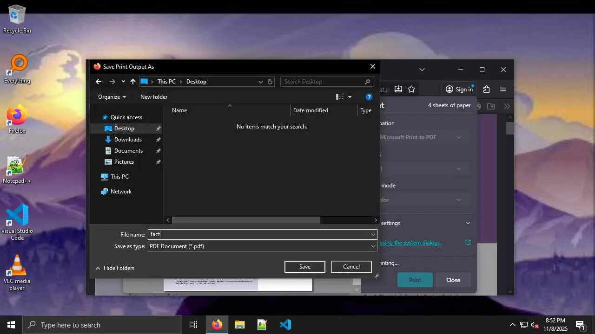
Task: Change the view layout icon
Action: tap(340, 97)
